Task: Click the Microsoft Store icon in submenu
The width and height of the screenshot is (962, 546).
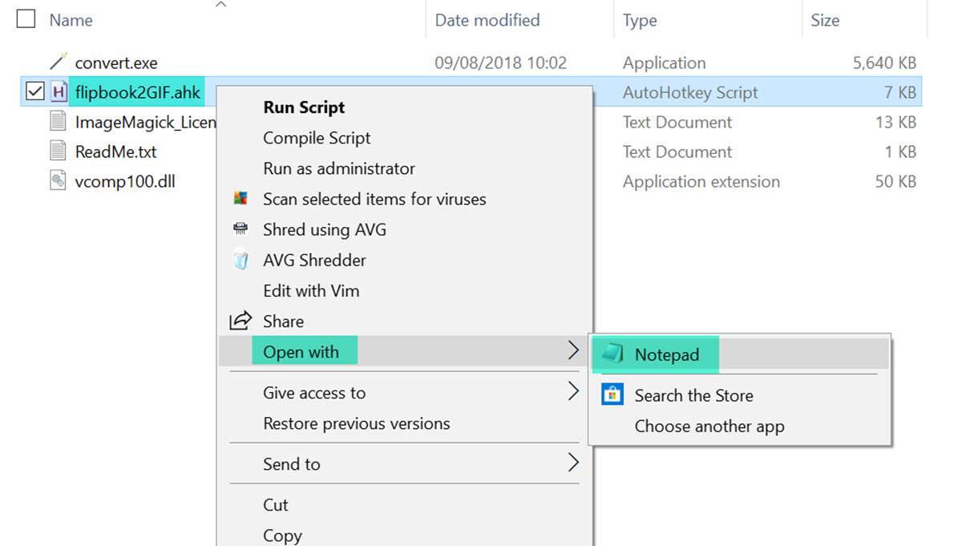Action: [612, 394]
